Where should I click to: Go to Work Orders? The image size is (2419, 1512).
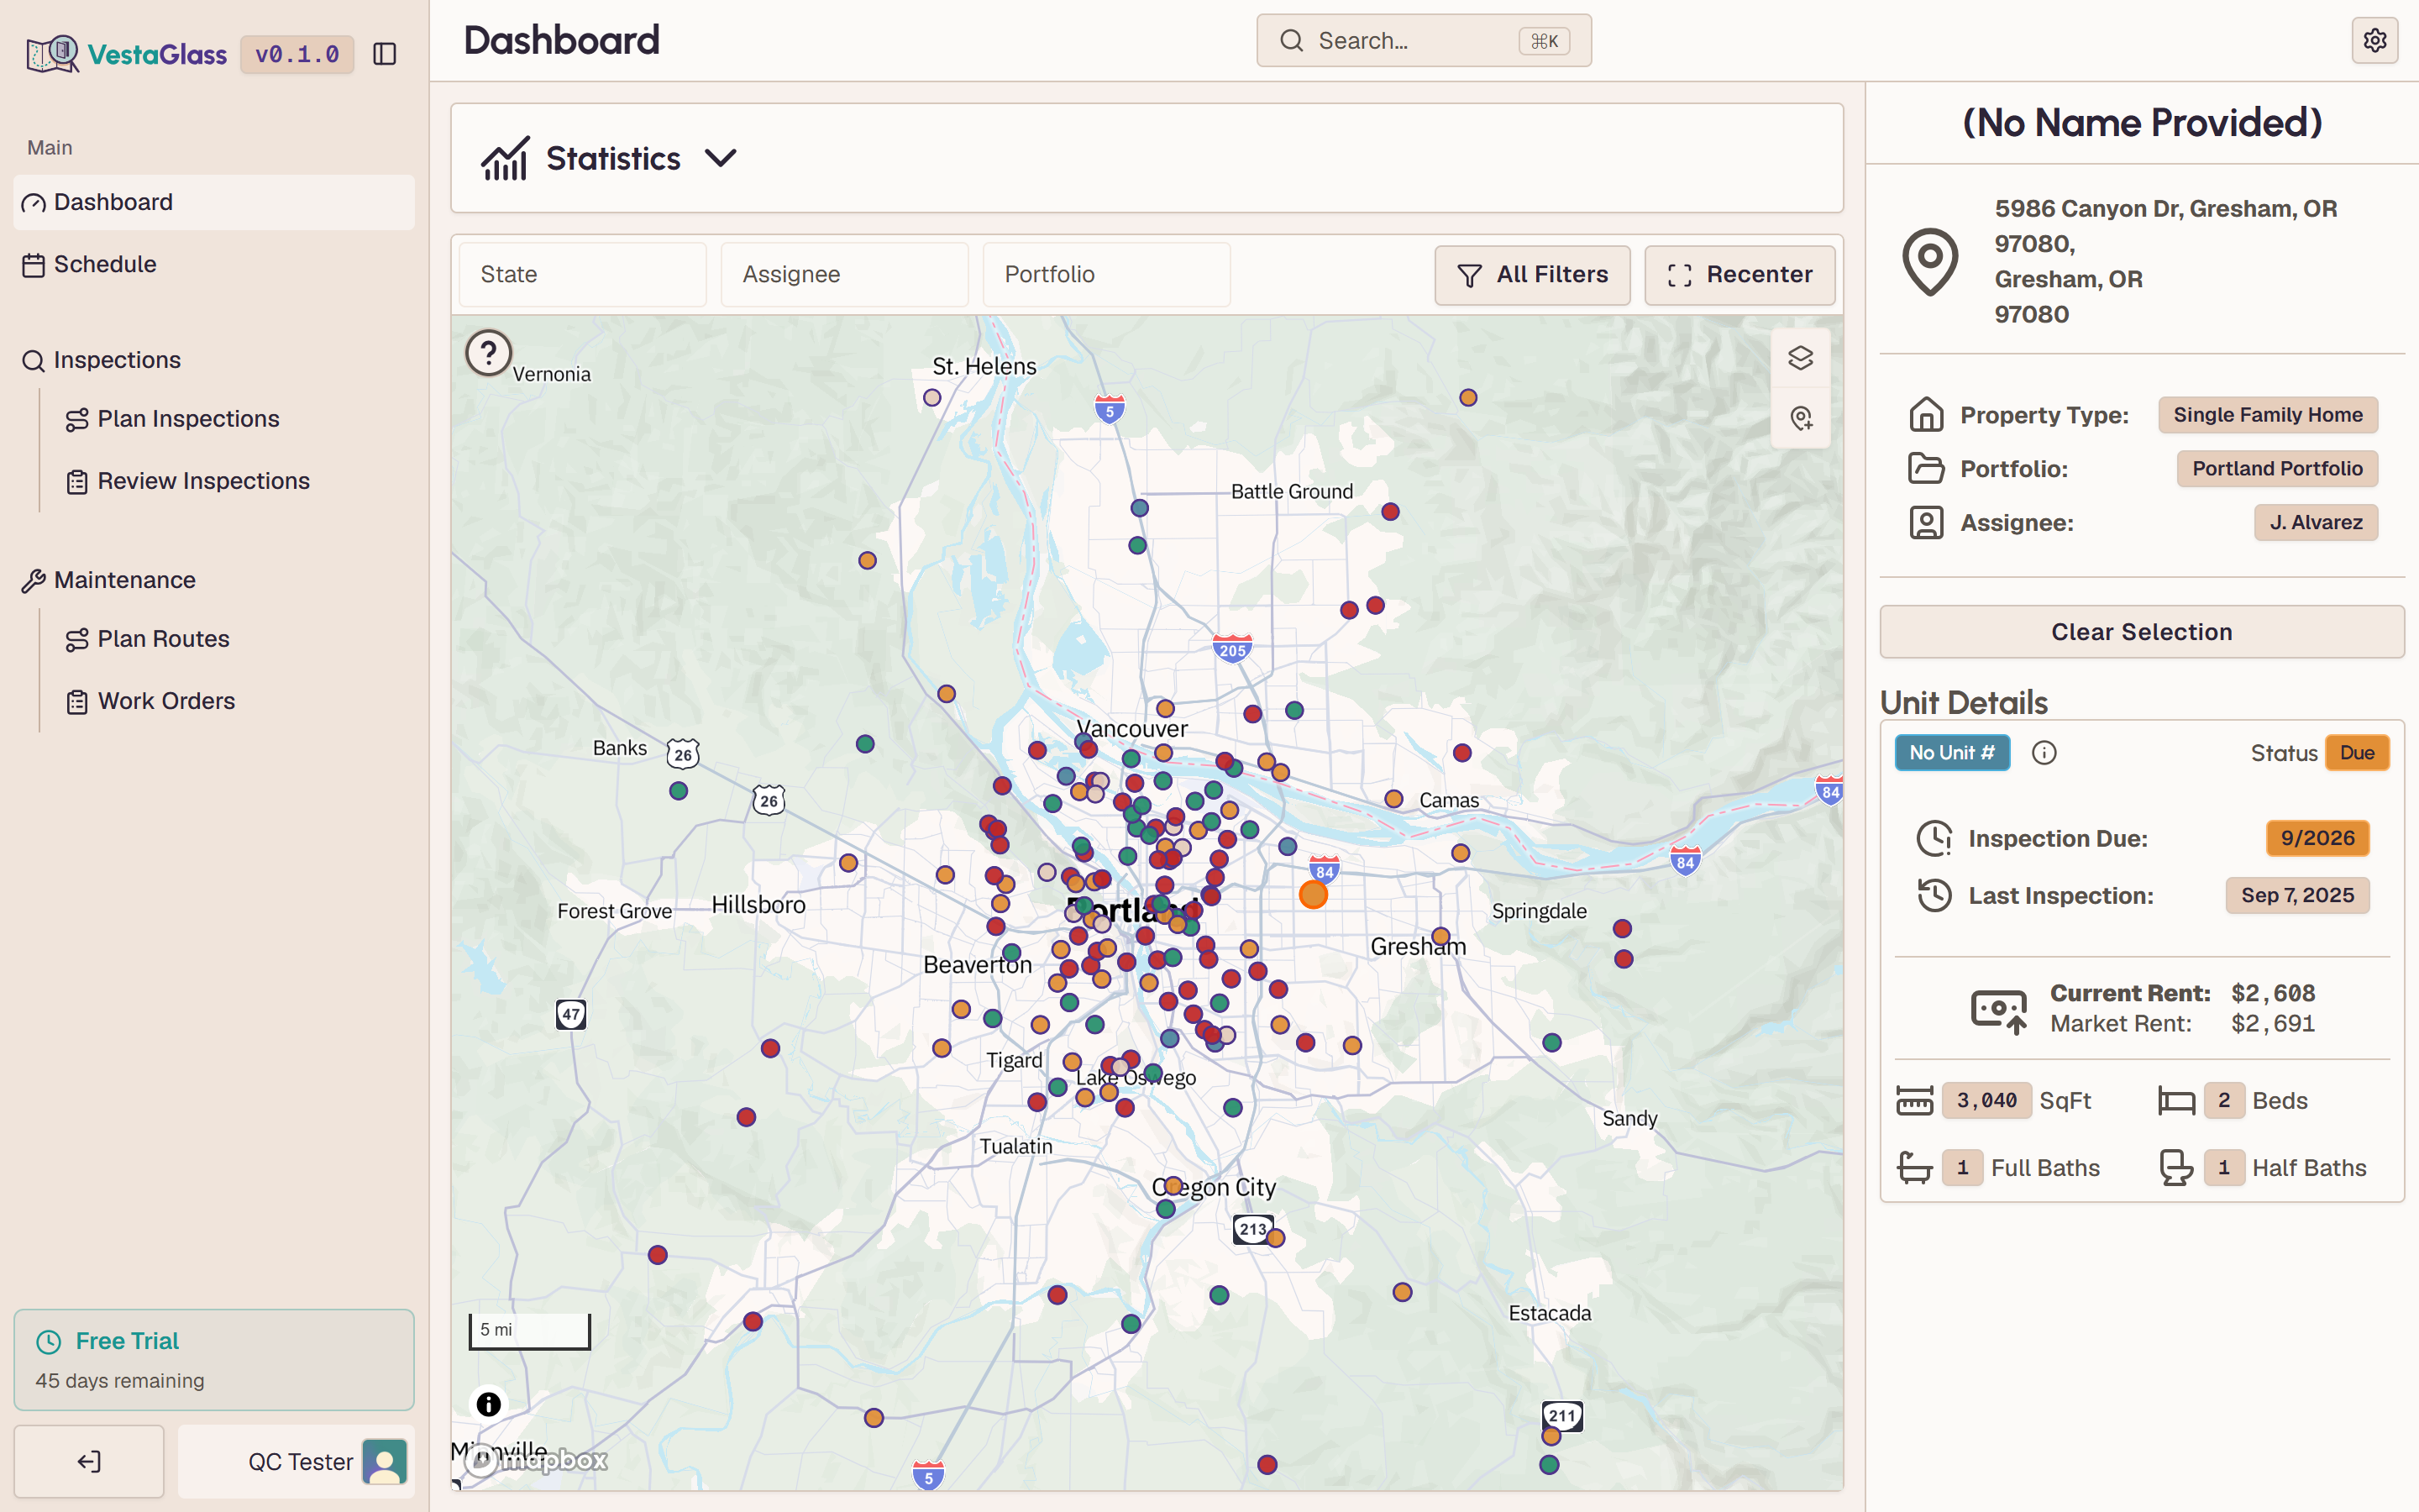(166, 701)
